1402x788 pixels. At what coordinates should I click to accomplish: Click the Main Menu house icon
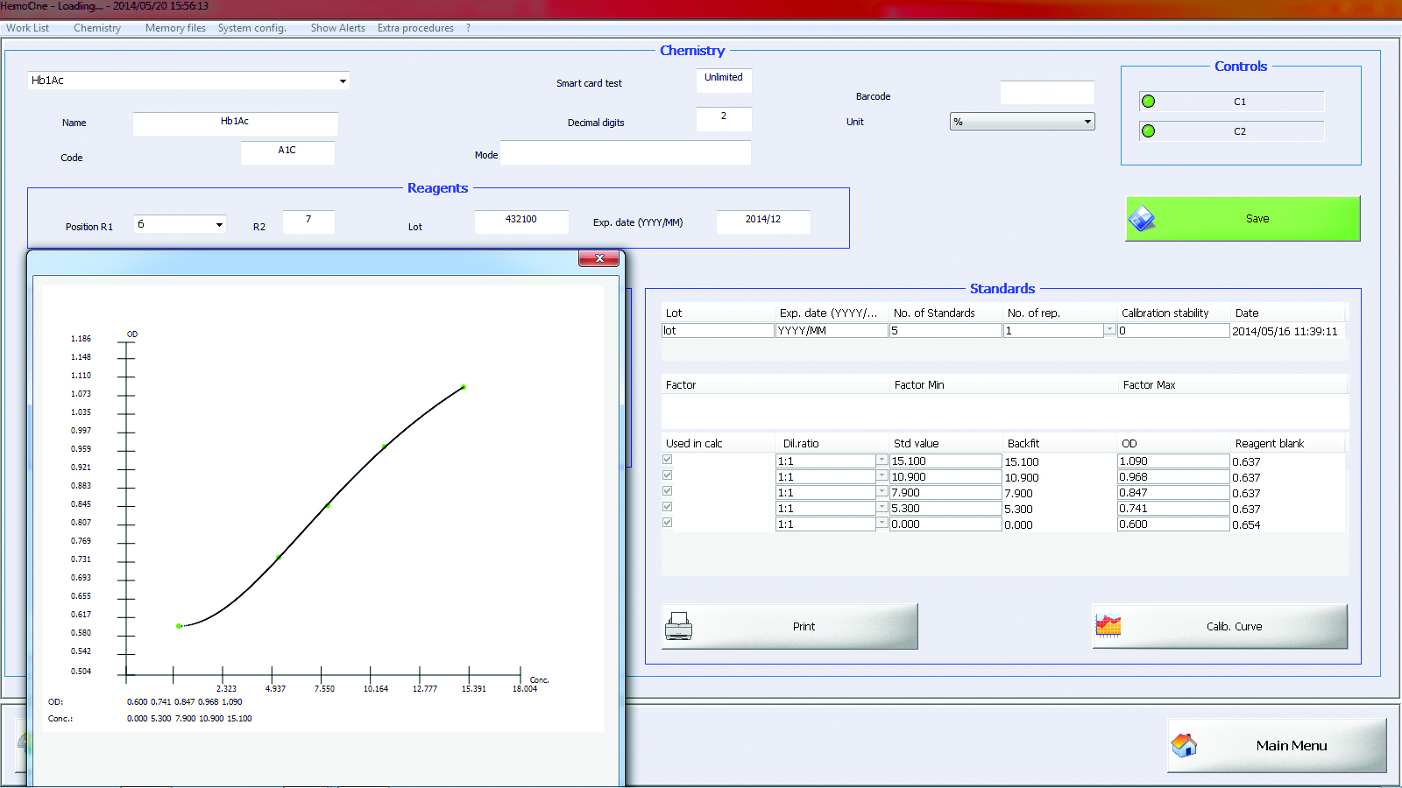click(1184, 745)
